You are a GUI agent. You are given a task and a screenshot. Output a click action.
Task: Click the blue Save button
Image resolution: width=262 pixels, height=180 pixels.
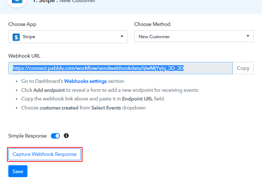click(18, 171)
